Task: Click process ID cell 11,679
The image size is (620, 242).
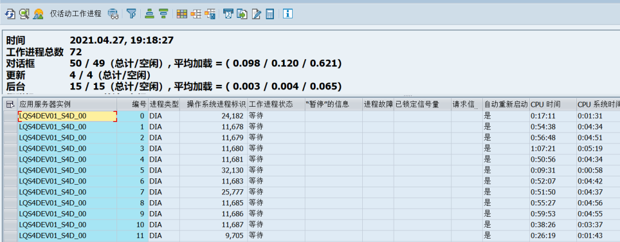Action: click(214, 138)
